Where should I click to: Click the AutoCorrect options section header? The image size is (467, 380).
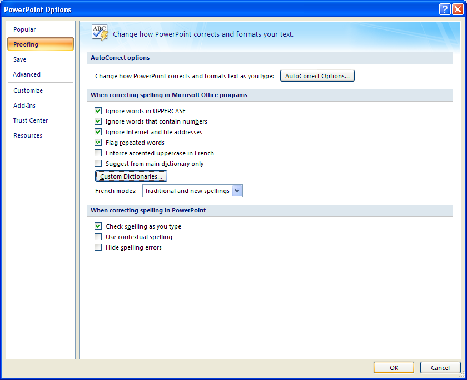270,58
